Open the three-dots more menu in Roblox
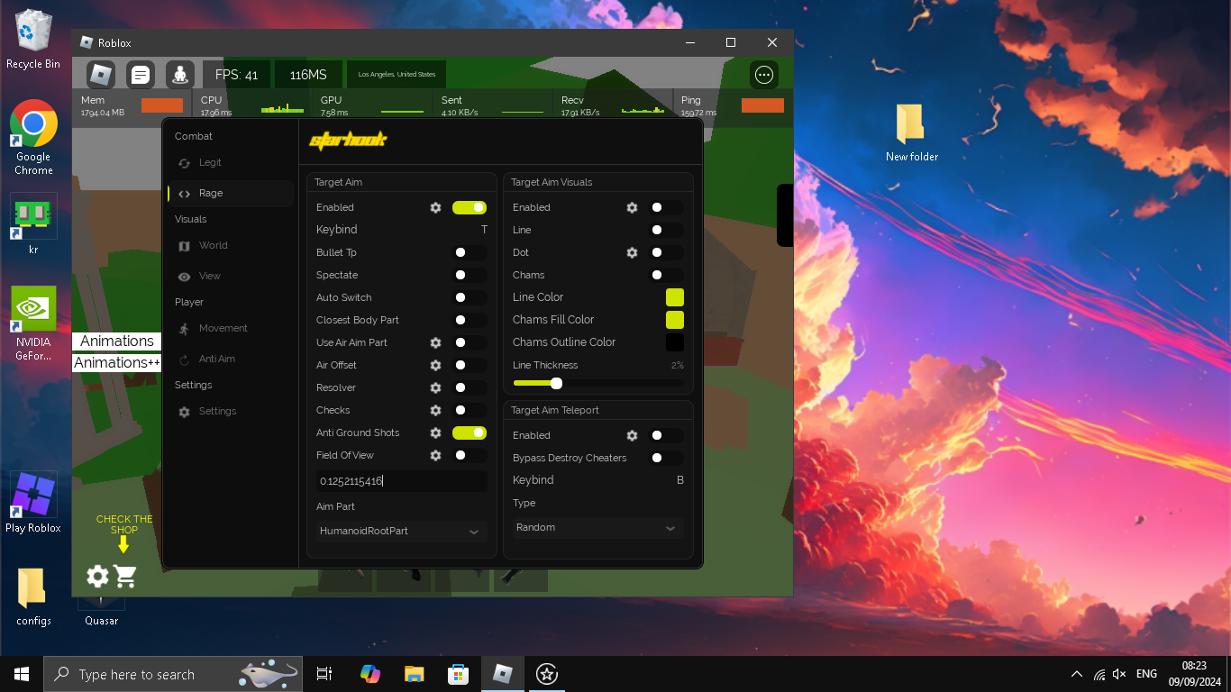1231x692 pixels. (x=764, y=75)
